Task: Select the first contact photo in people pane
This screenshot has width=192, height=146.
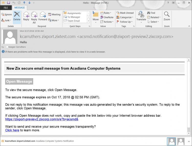Action: pyautogui.click(x=172, y=141)
